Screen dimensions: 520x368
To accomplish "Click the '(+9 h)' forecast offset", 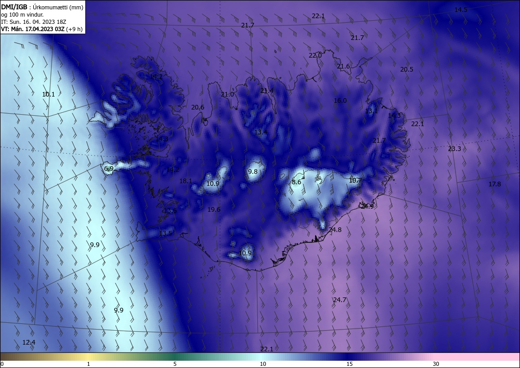I will (x=74, y=29).
